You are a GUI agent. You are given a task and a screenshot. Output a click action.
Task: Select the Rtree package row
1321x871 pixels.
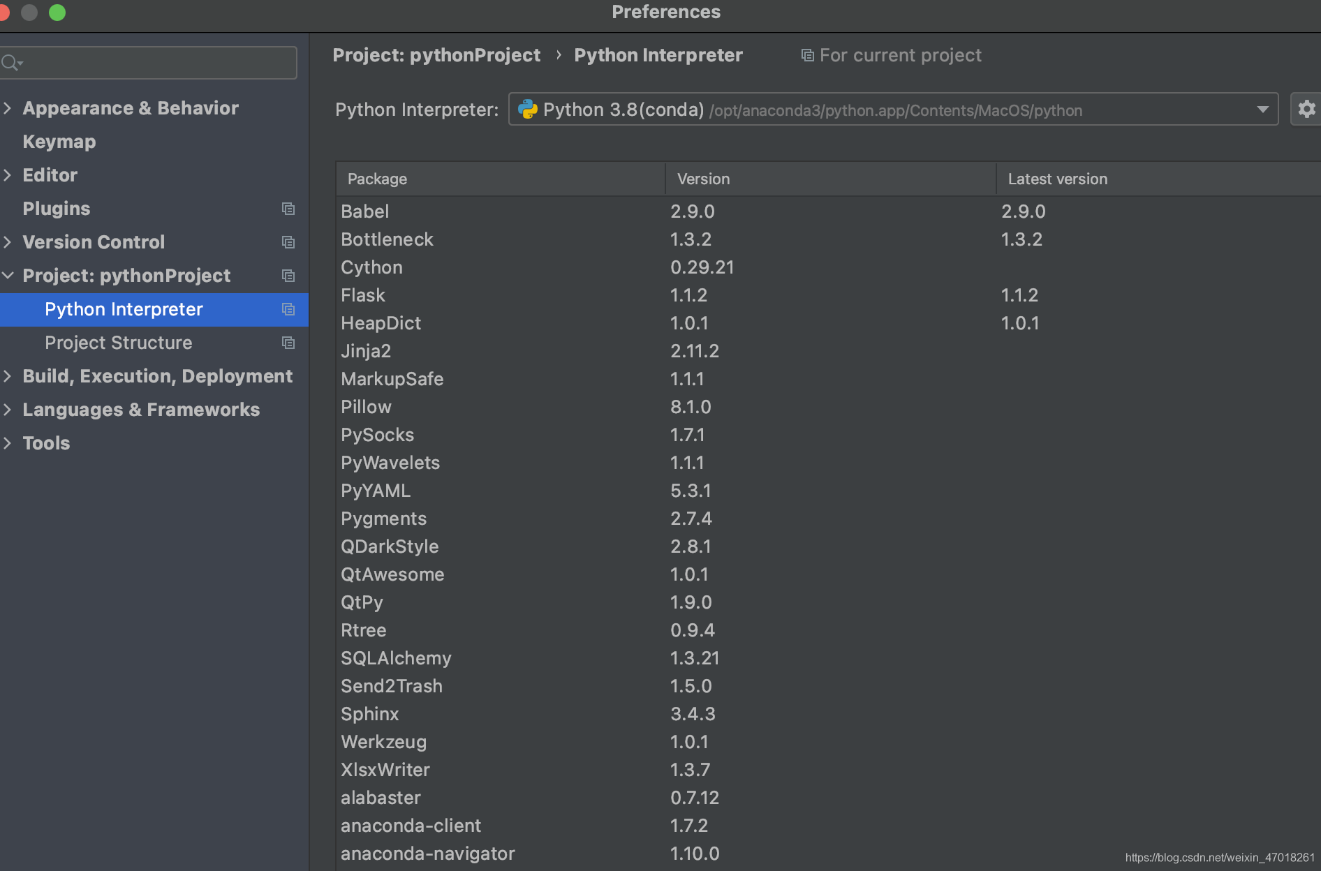click(828, 630)
